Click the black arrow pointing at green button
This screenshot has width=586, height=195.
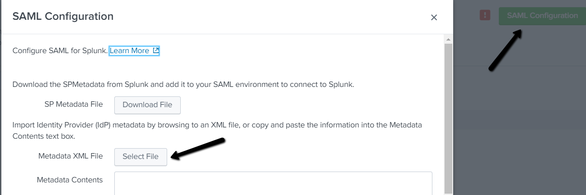(506, 50)
